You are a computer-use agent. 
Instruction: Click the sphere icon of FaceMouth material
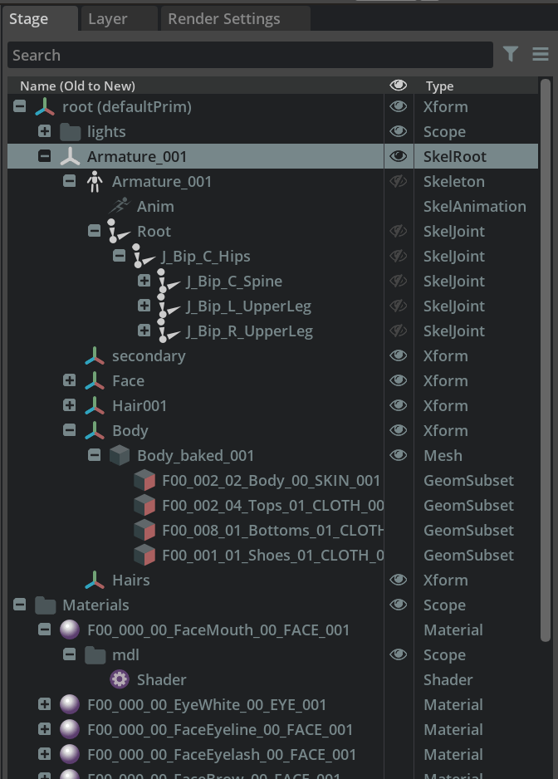(x=70, y=630)
